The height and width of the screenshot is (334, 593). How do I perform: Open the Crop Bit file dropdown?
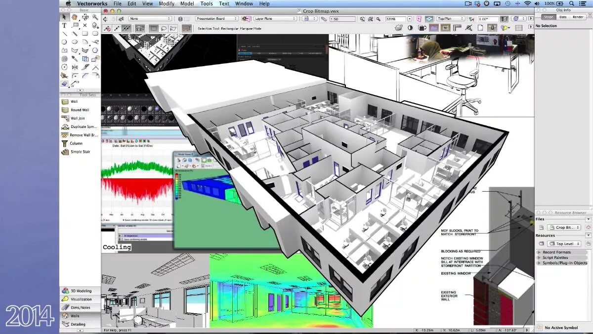[564, 227]
